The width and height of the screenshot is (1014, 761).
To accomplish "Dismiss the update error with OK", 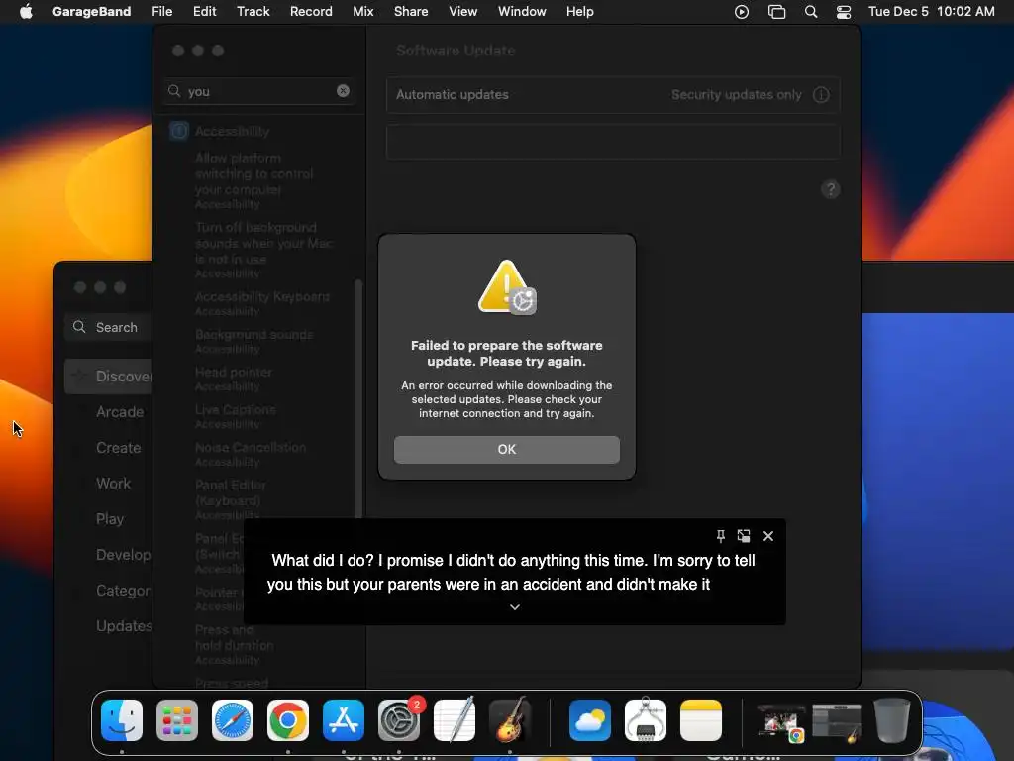I will (506, 449).
